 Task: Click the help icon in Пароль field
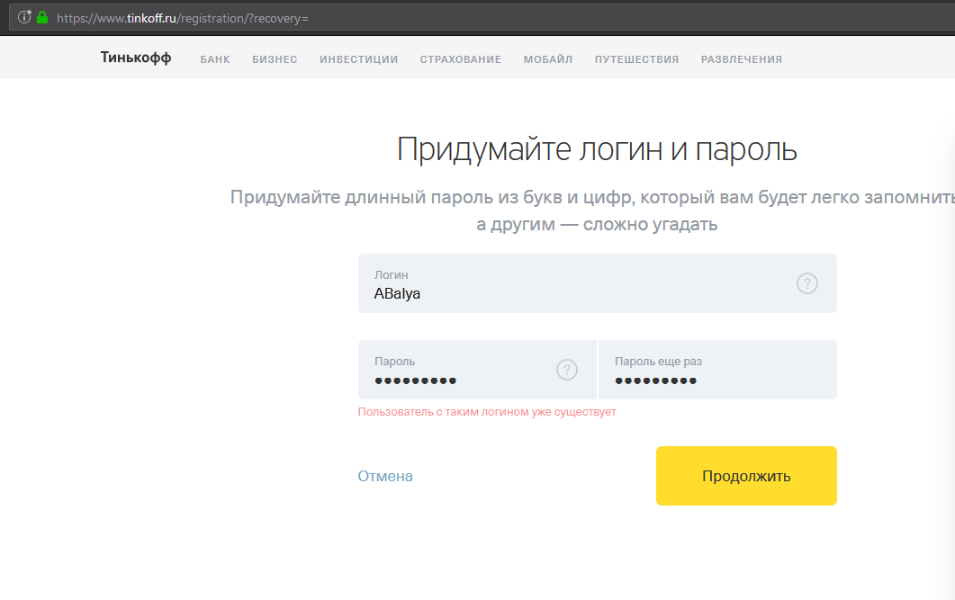tap(566, 370)
